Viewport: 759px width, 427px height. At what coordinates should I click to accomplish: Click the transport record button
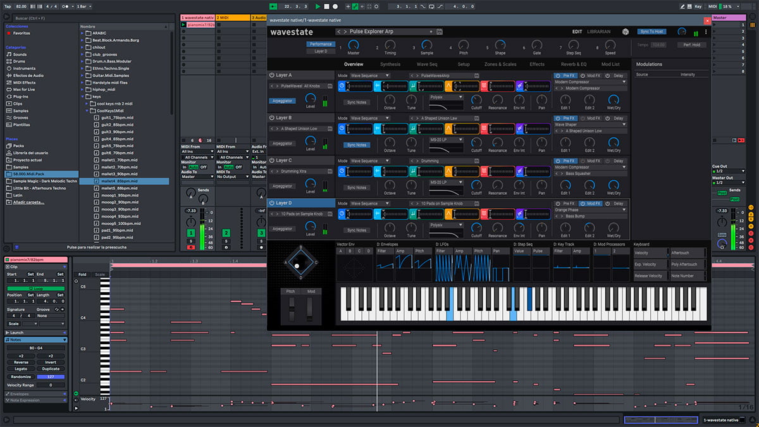(335, 6)
